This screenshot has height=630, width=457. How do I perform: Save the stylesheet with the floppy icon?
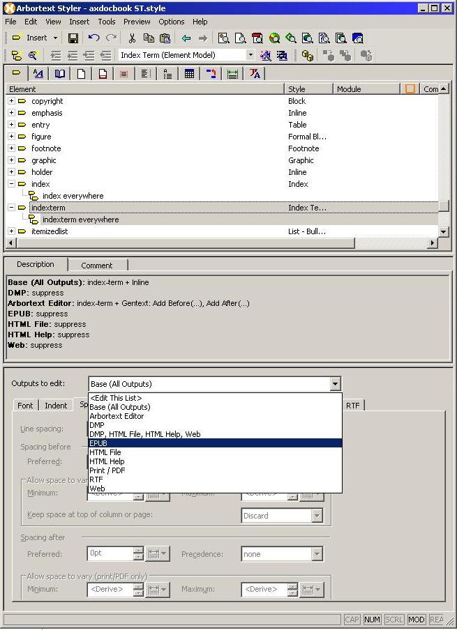(73, 38)
